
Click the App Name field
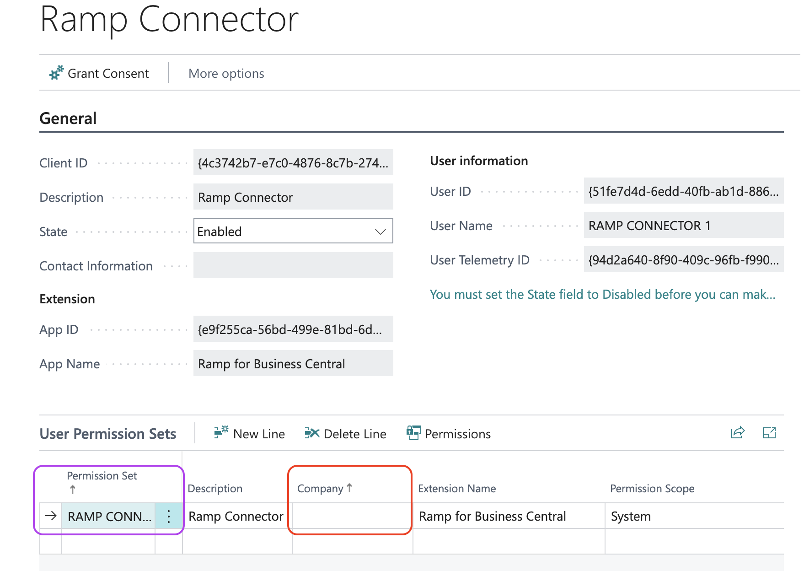click(x=293, y=363)
